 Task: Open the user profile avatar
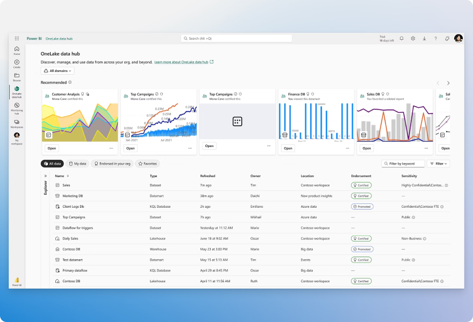tap(458, 38)
